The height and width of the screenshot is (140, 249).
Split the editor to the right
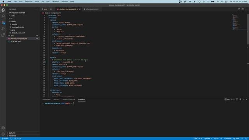(243, 9)
